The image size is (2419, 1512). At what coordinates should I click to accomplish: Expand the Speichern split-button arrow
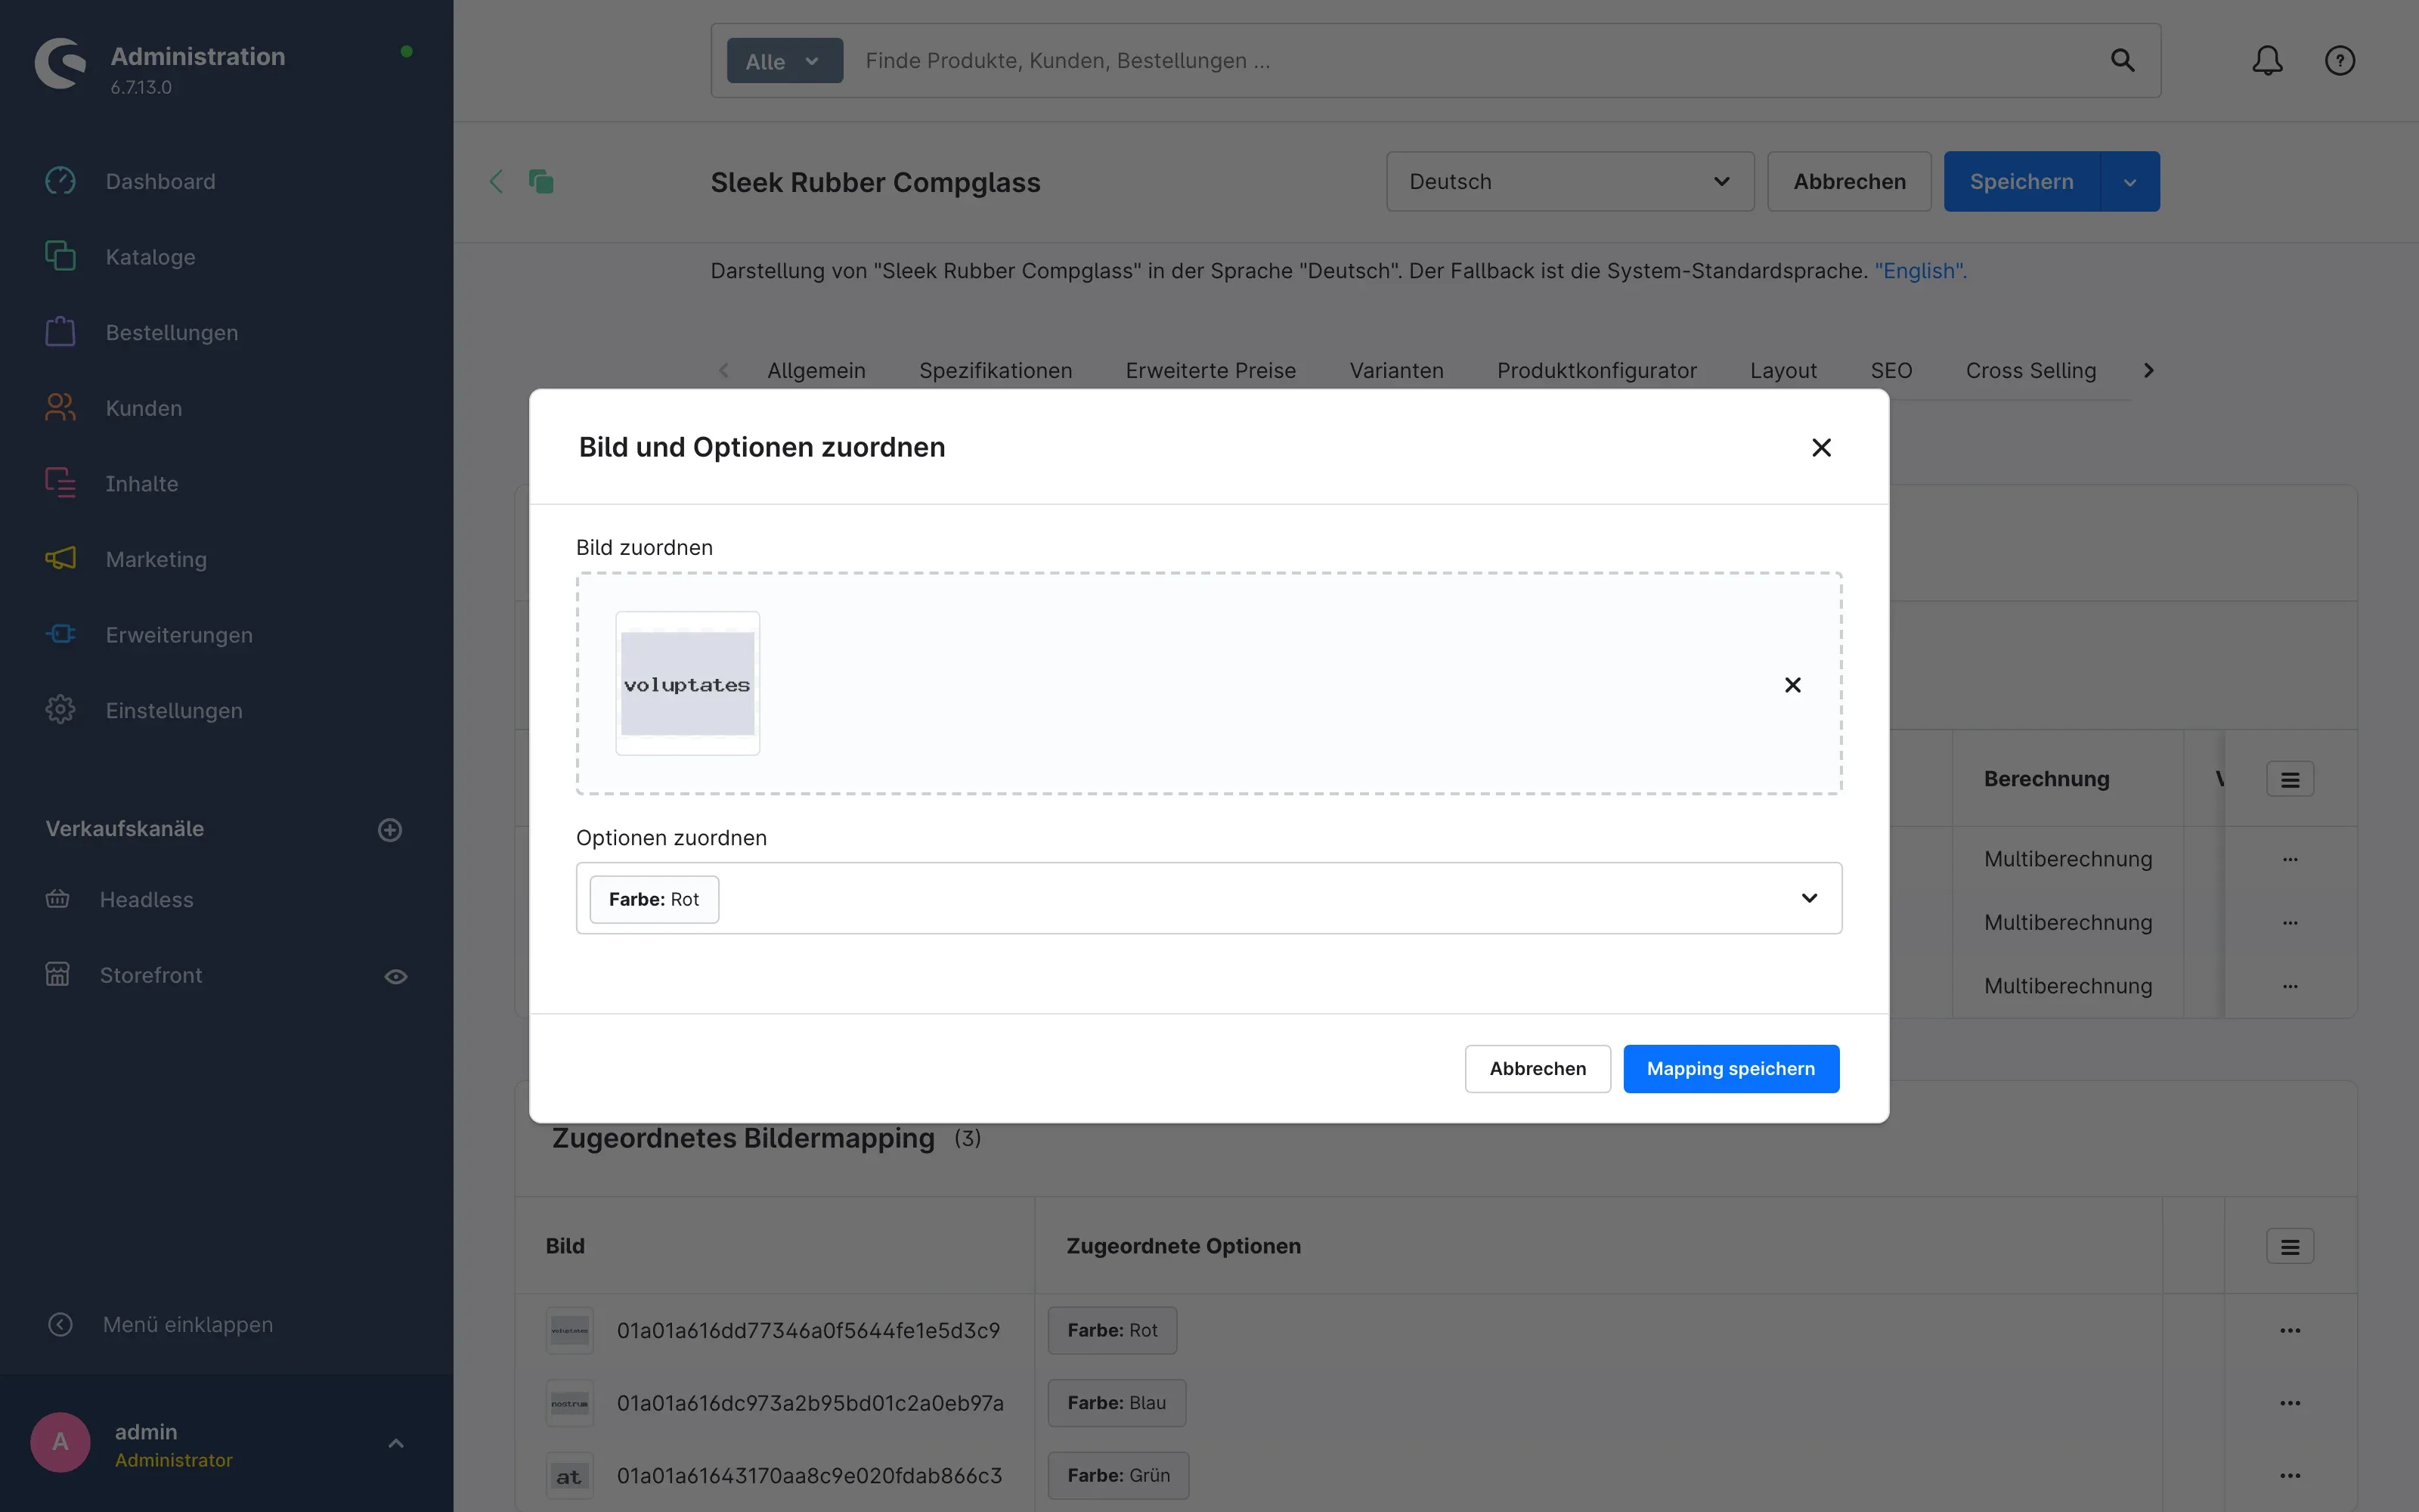pos(2129,181)
